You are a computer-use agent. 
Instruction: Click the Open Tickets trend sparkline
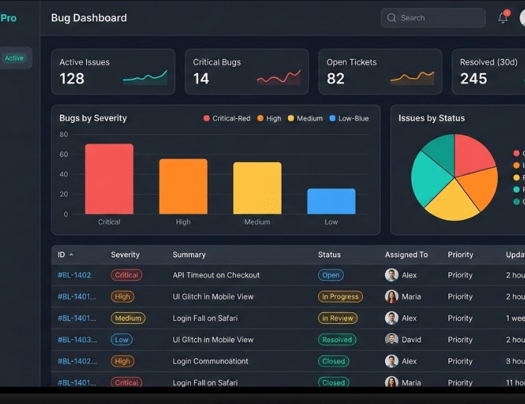[x=412, y=77]
